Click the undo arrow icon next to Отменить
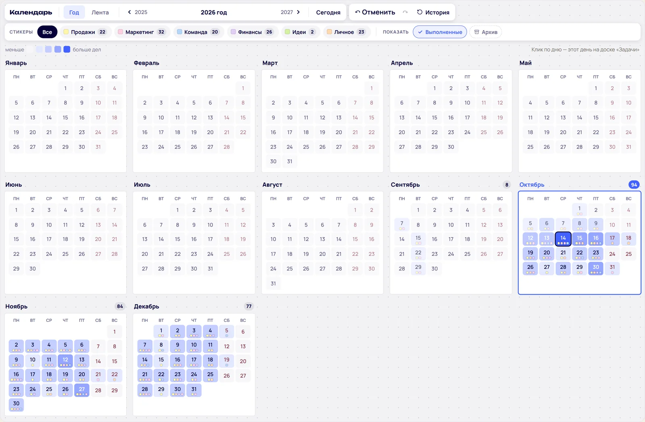Image resolution: width=645 pixels, height=422 pixels. [x=357, y=12]
